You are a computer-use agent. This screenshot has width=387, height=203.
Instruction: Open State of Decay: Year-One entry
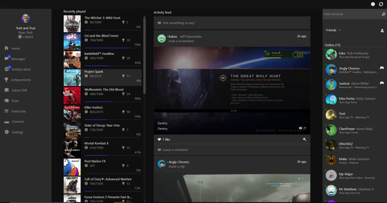pyautogui.click(x=102, y=132)
